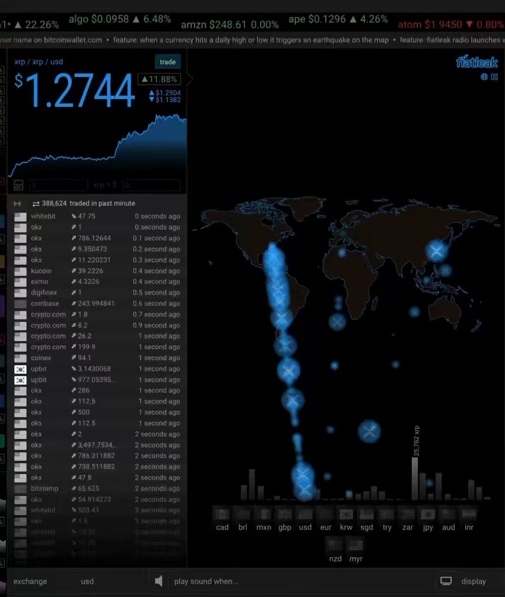Image resolution: width=505 pixels, height=597 pixels.
Task: Select the try flag icon
Action: [387, 514]
